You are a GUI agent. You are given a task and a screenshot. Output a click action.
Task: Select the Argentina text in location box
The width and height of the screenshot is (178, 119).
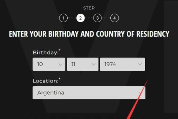pyautogui.click(x=51, y=93)
